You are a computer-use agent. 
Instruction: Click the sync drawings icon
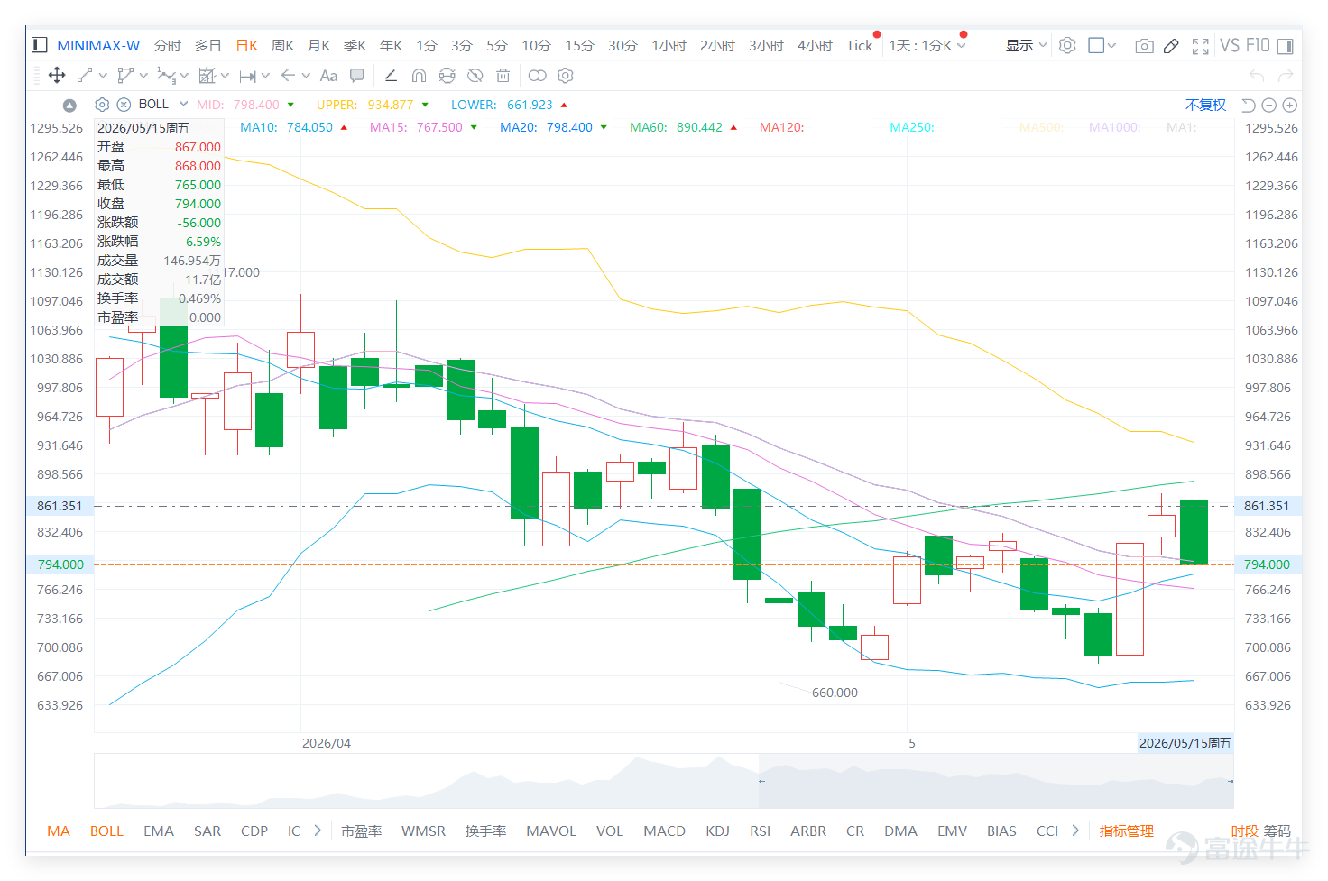[x=447, y=76]
